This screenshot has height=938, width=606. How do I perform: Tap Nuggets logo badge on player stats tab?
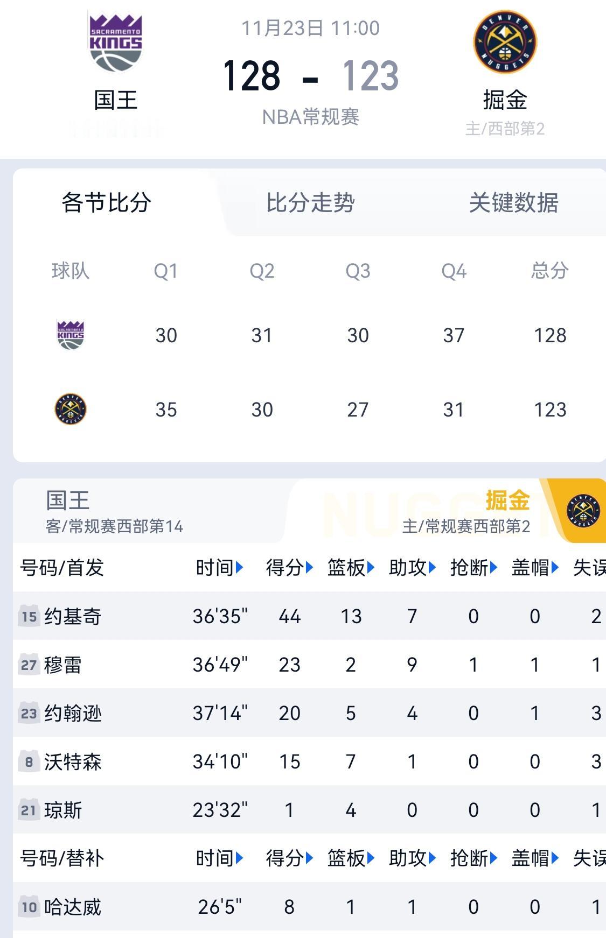pyautogui.click(x=583, y=511)
